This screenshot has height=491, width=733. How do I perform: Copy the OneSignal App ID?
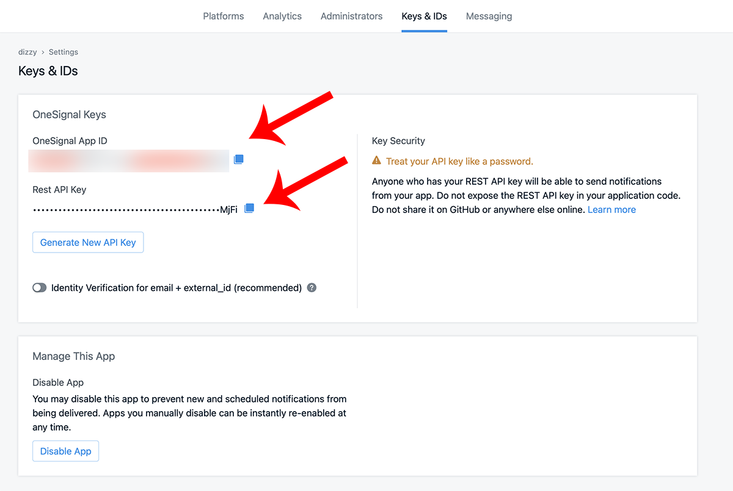click(239, 159)
